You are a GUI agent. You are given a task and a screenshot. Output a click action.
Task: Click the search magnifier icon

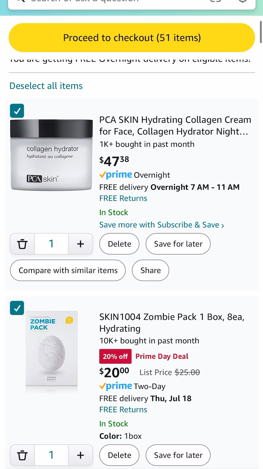click(x=20, y=1)
